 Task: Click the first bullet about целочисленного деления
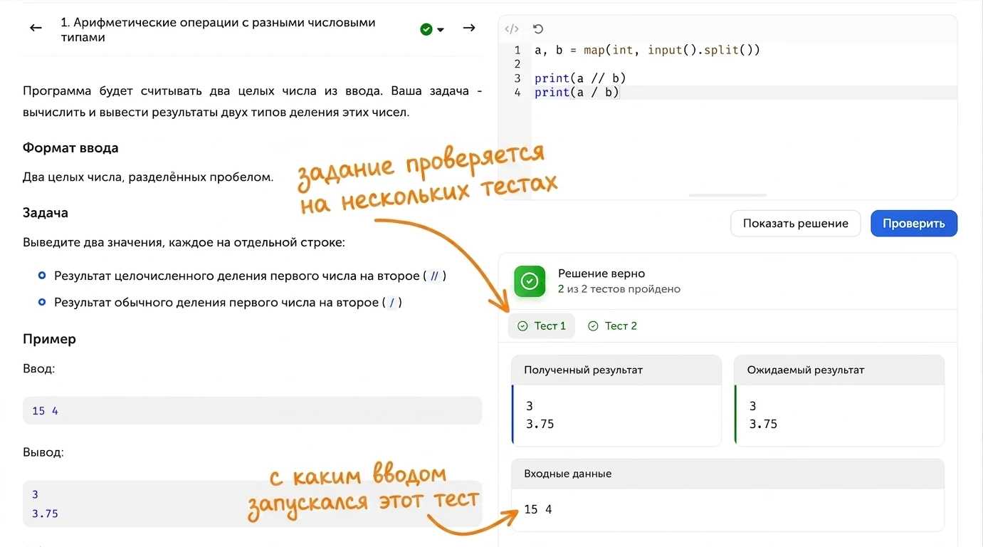[x=242, y=276]
